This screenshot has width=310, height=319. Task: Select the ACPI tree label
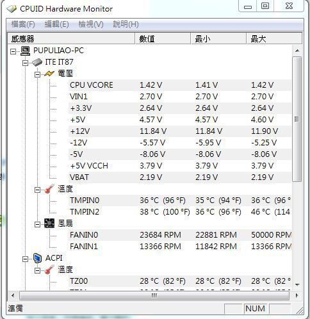click(x=54, y=258)
